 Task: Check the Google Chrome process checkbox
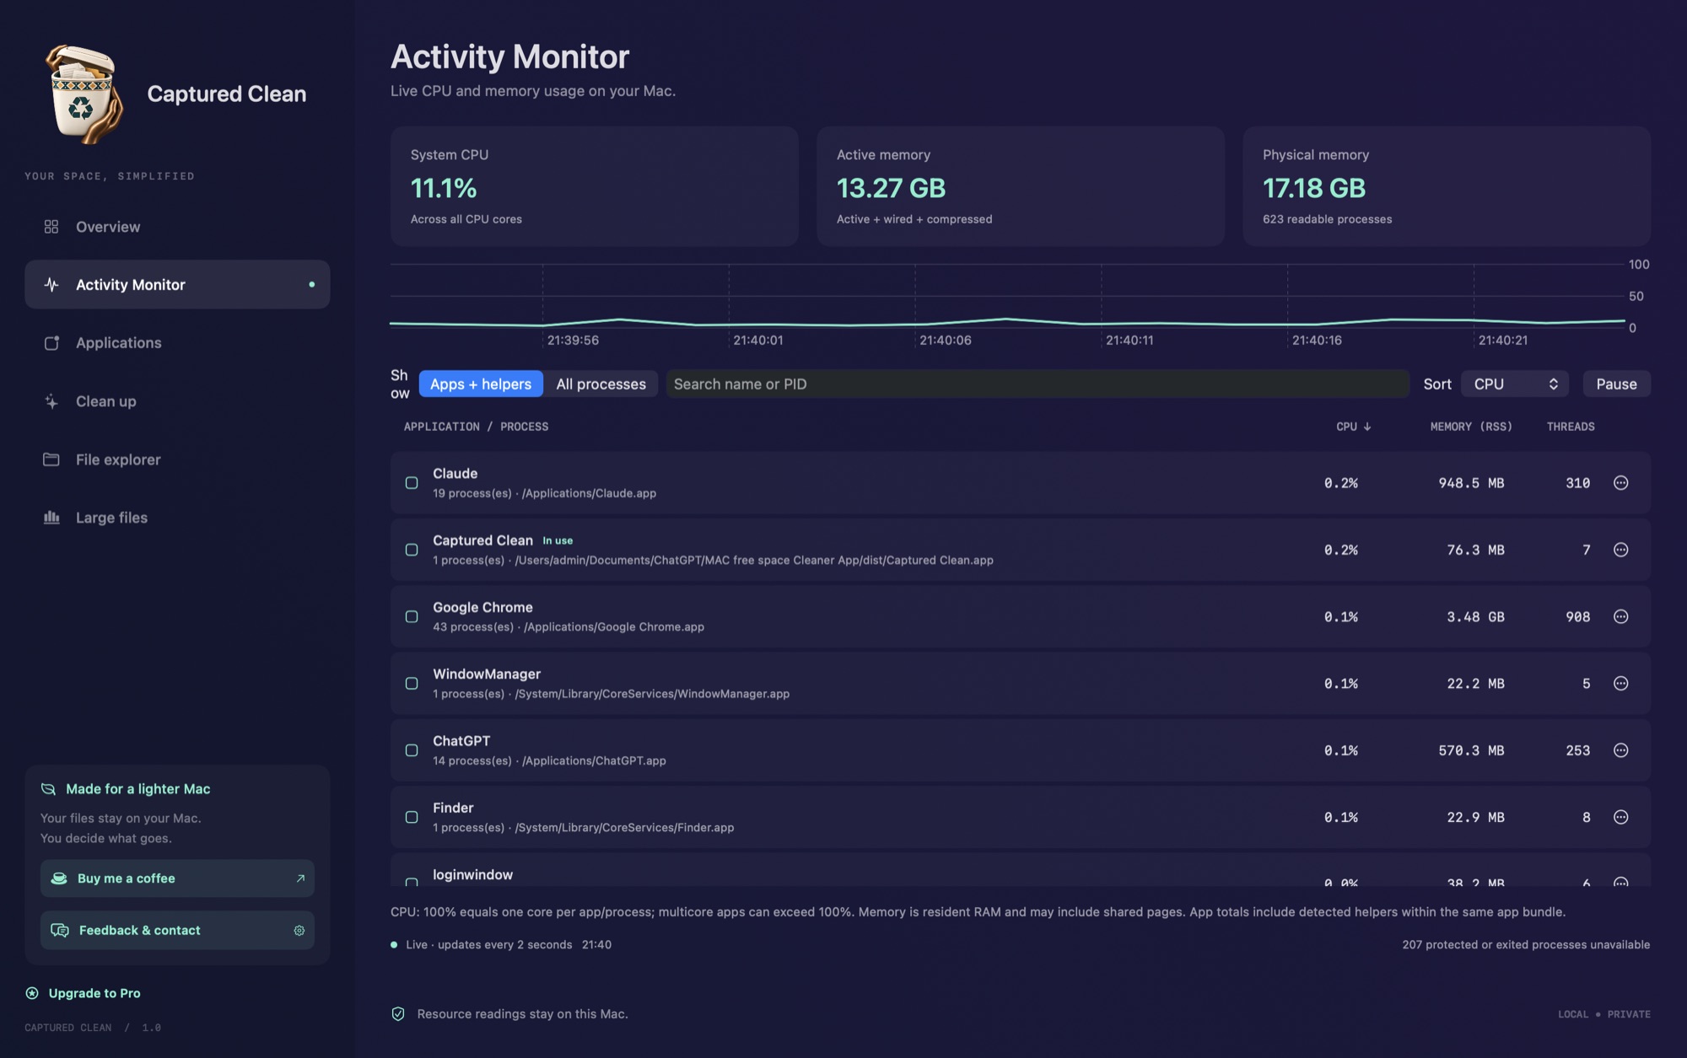coord(412,617)
